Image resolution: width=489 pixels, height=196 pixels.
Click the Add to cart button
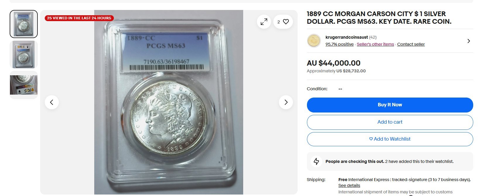tap(390, 122)
